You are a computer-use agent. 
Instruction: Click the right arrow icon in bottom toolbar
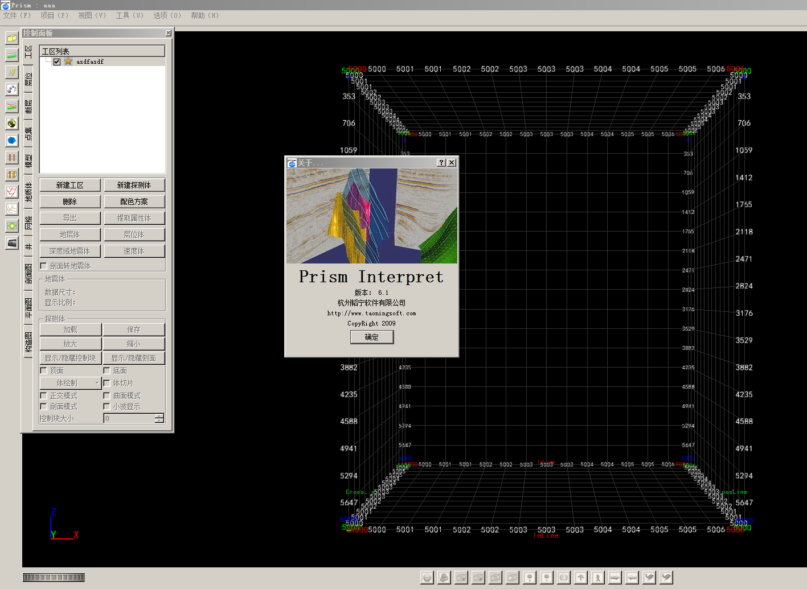(x=615, y=578)
